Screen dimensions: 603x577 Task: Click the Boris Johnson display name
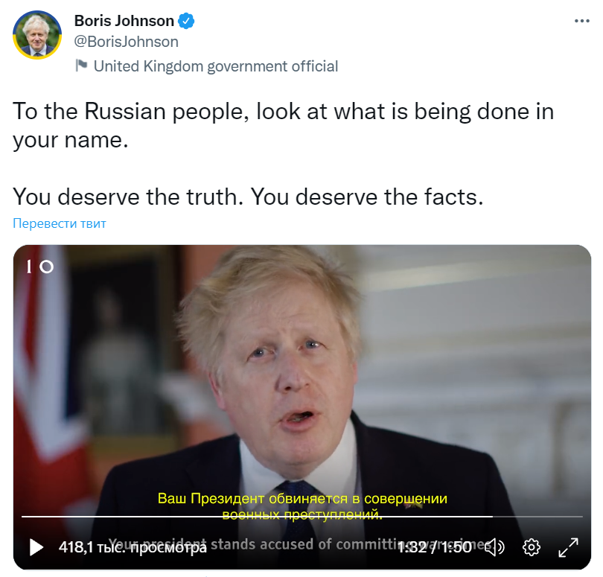124,21
